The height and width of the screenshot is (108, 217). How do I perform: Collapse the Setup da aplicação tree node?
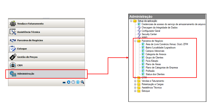click(x=131, y=21)
